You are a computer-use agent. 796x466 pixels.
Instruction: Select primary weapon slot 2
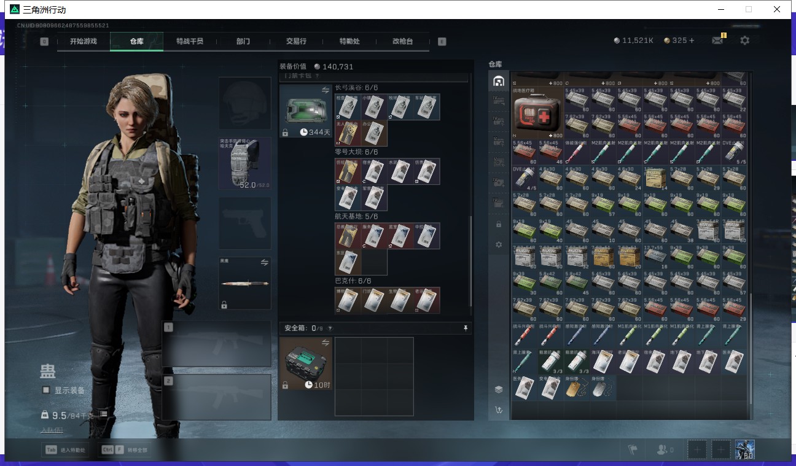[216, 397]
